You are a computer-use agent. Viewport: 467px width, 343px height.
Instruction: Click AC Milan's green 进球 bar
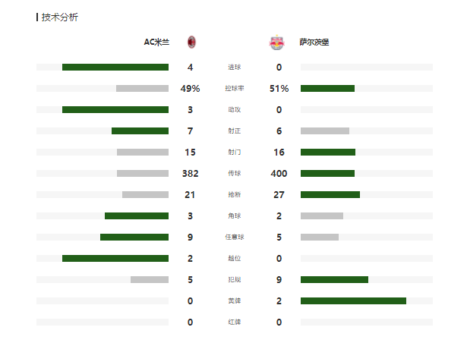coord(115,68)
